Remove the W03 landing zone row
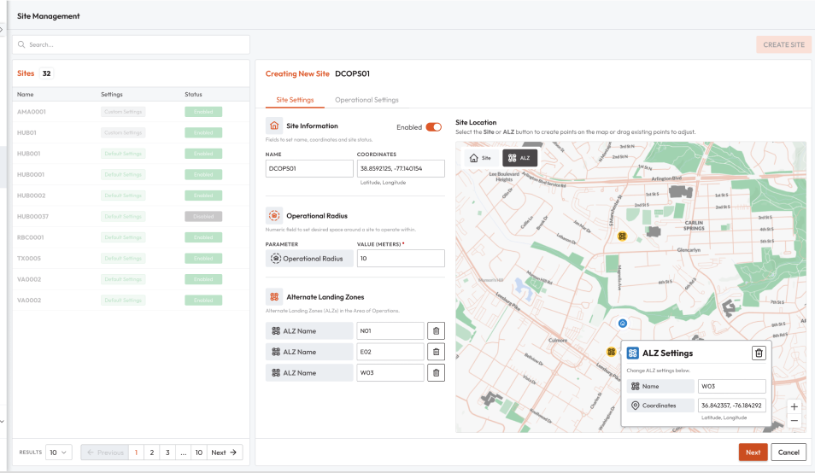Image resolution: width=815 pixels, height=473 pixels. click(436, 372)
